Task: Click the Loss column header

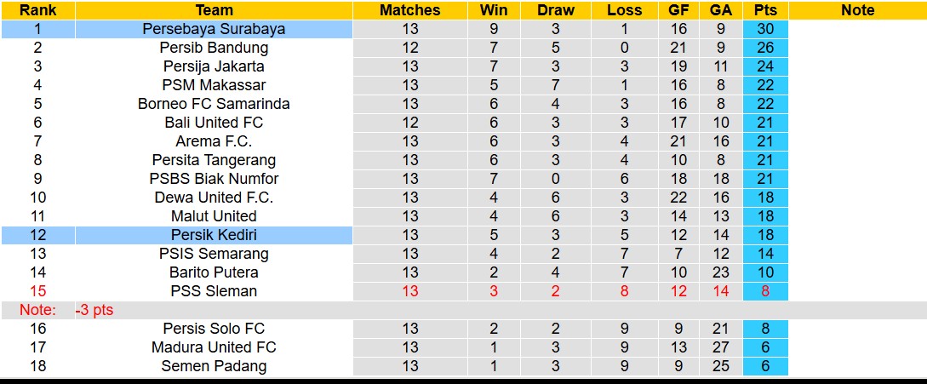Action: coord(625,10)
